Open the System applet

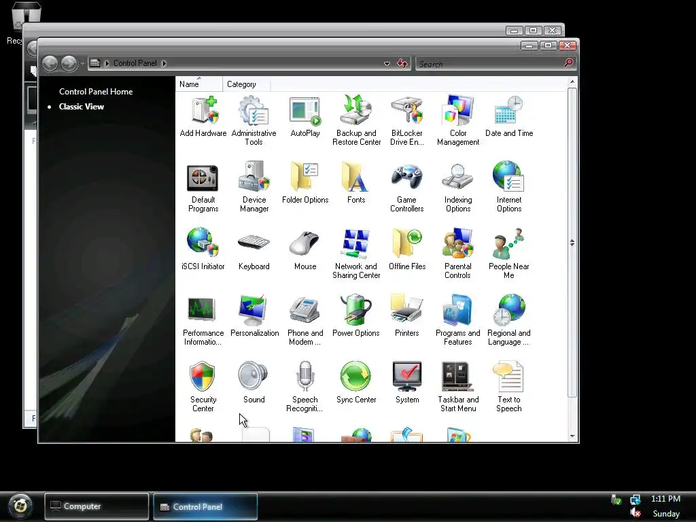[407, 383]
